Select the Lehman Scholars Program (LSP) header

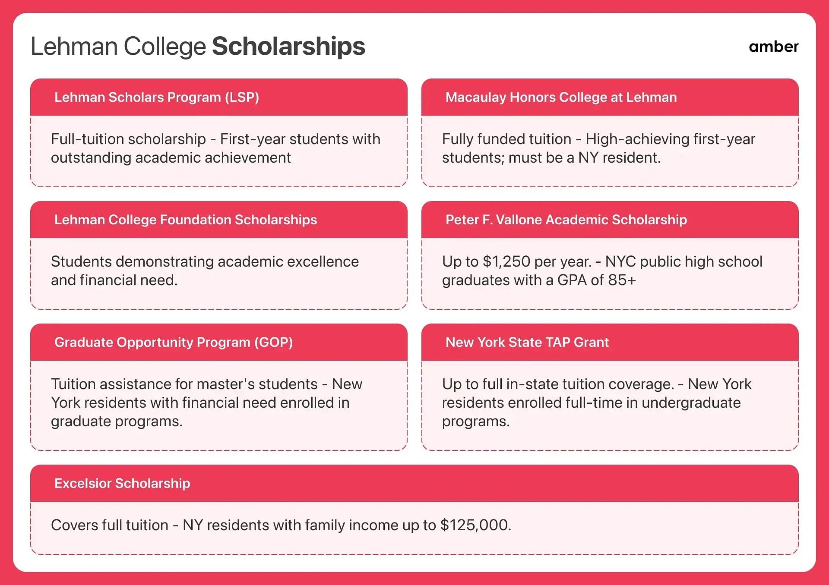point(219,97)
